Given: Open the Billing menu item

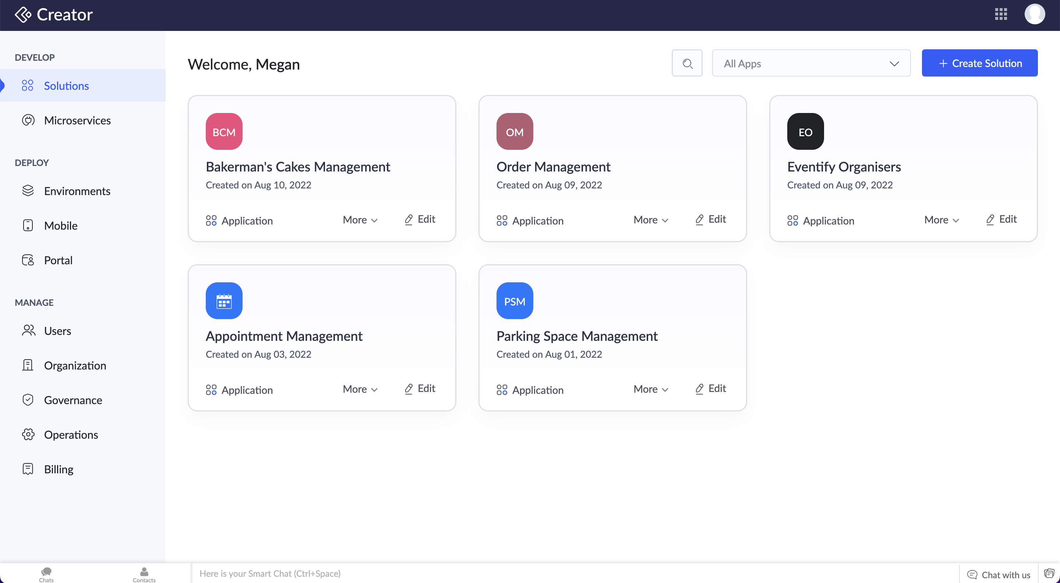Looking at the screenshot, I should click(x=83, y=469).
